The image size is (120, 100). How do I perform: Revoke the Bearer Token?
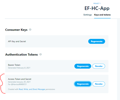99,66
